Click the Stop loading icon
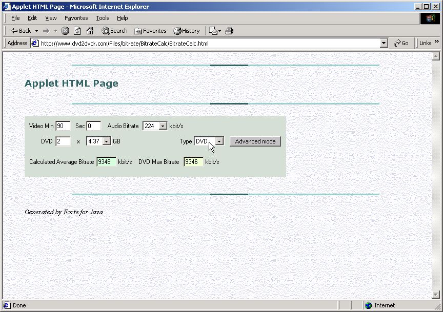 pyautogui.click(x=65, y=31)
